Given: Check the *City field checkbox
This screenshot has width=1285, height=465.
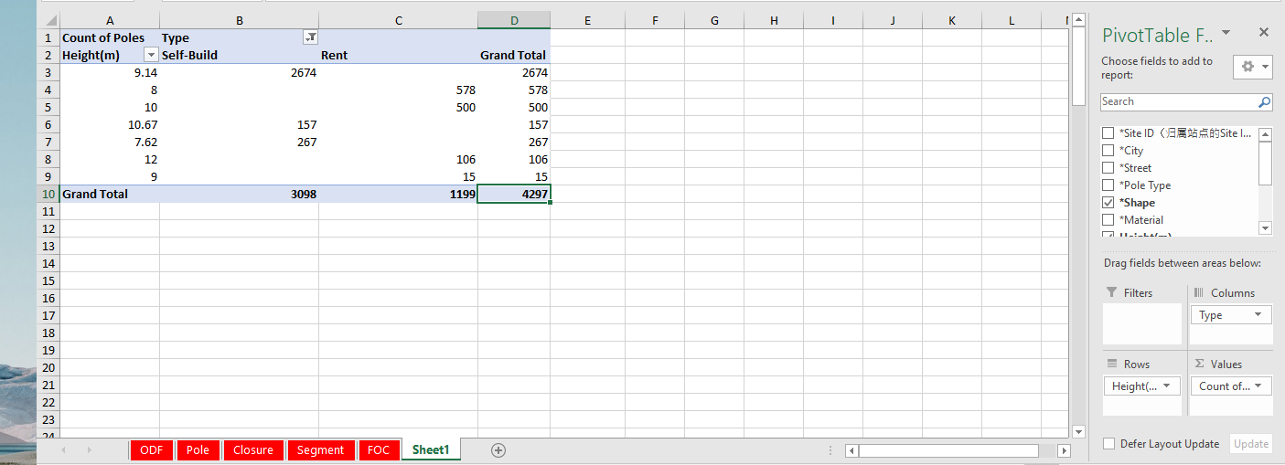Looking at the screenshot, I should tap(1108, 151).
